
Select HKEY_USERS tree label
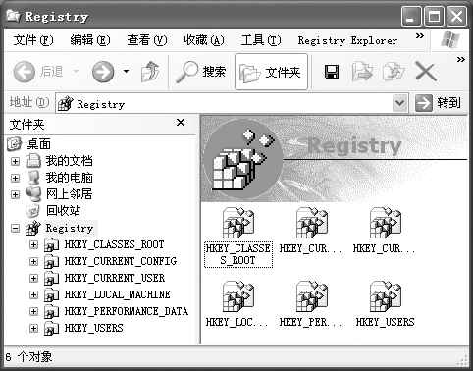click(93, 328)
